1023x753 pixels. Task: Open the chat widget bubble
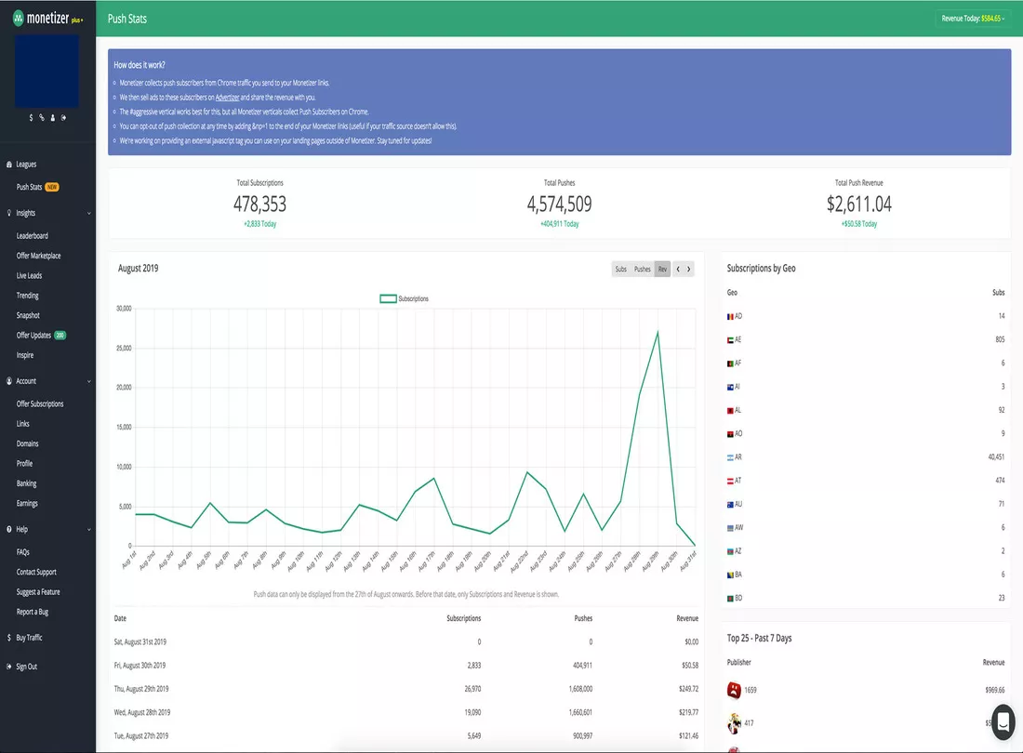click(x=1003, y=721)
